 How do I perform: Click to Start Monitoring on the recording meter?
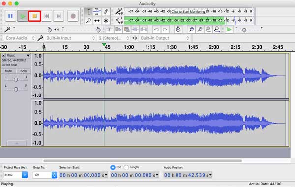(x=188, y=11)
